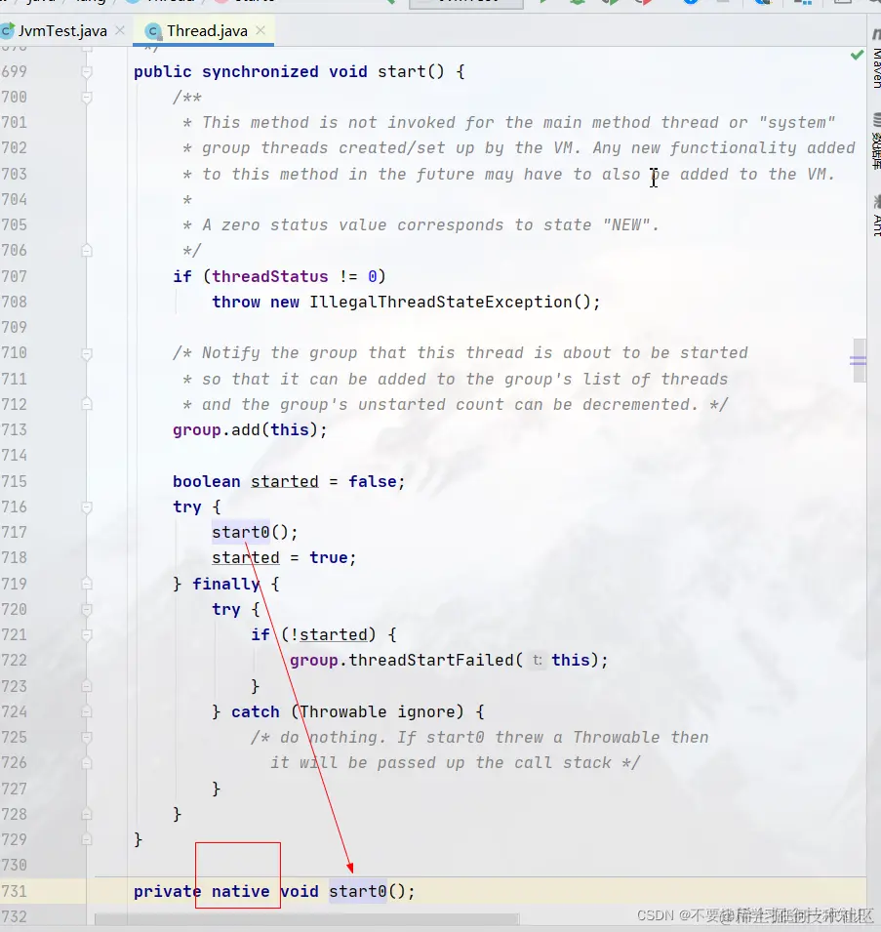Click line number 707 in the gutter
This screenshot has height=932, width=881.
(x=15, y=276)
